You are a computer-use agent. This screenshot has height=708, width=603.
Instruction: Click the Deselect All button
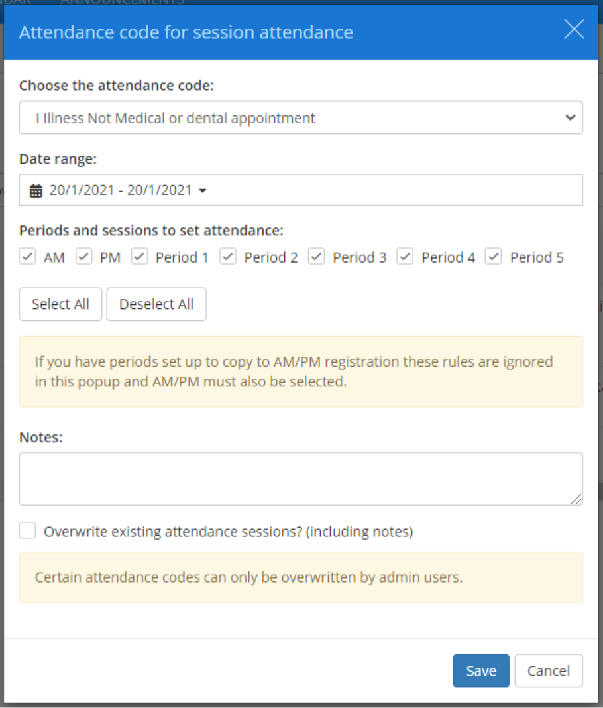pyautogui.click(x=156, y=304)
